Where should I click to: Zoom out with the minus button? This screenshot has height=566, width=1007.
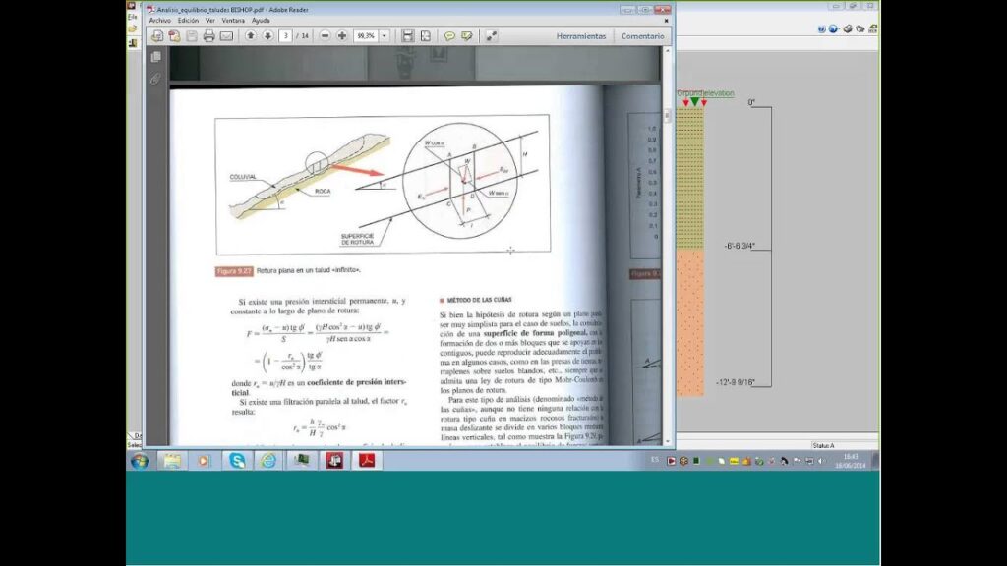tap(326, 36)
